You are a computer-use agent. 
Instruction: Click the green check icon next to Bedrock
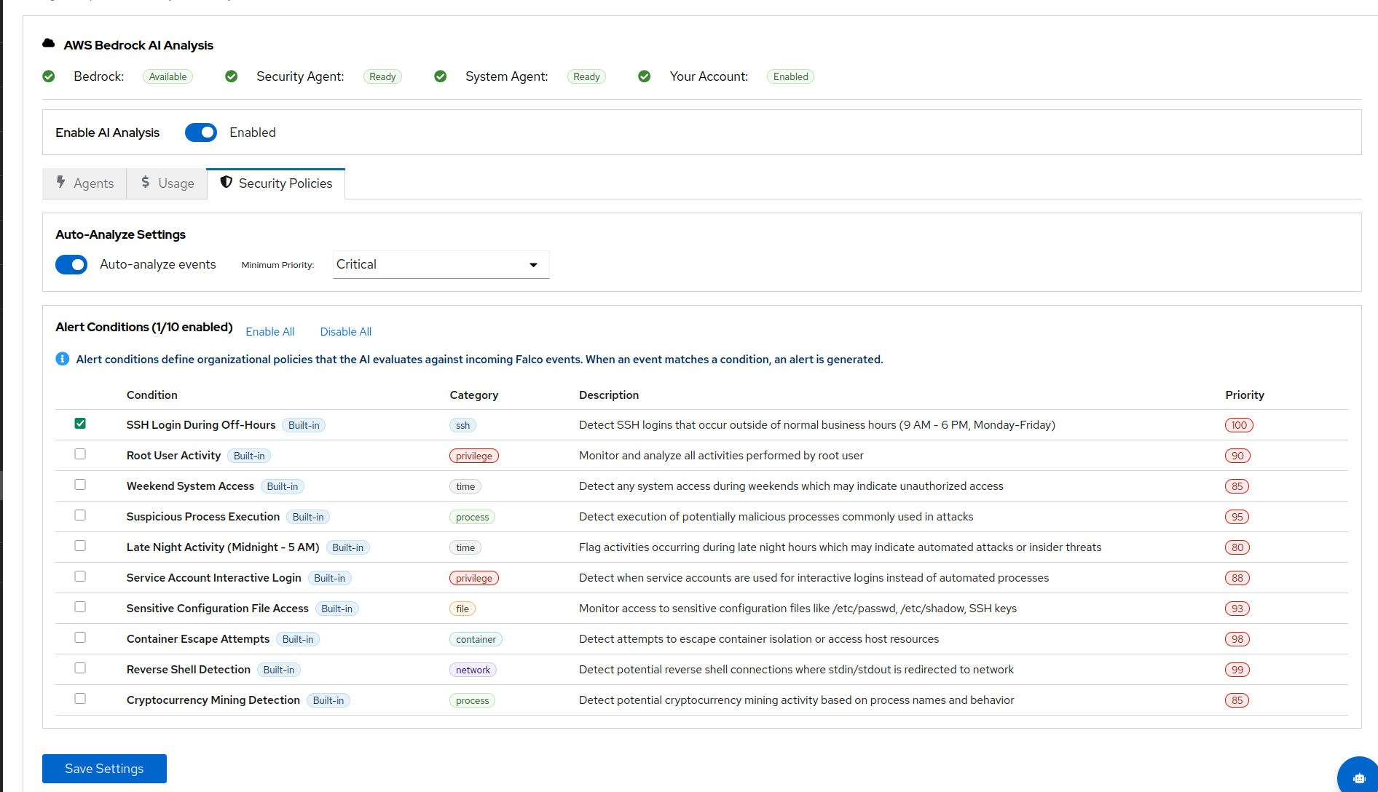pyautogui.click(x=49, y=76)
